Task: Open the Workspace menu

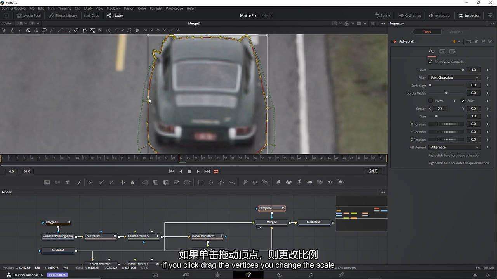Action: point(174,8)
